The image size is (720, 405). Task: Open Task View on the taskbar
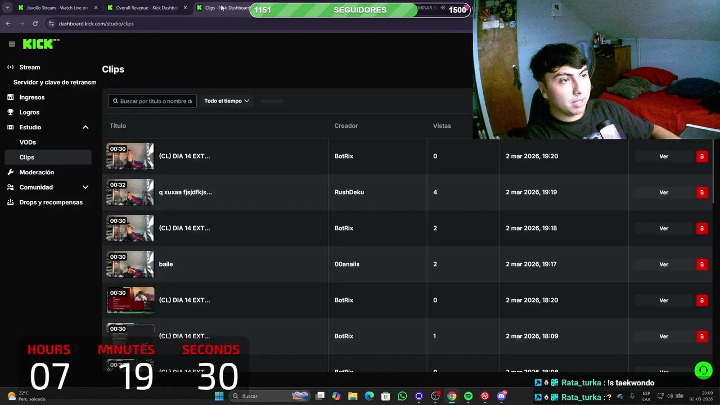[x=319, y=396]
